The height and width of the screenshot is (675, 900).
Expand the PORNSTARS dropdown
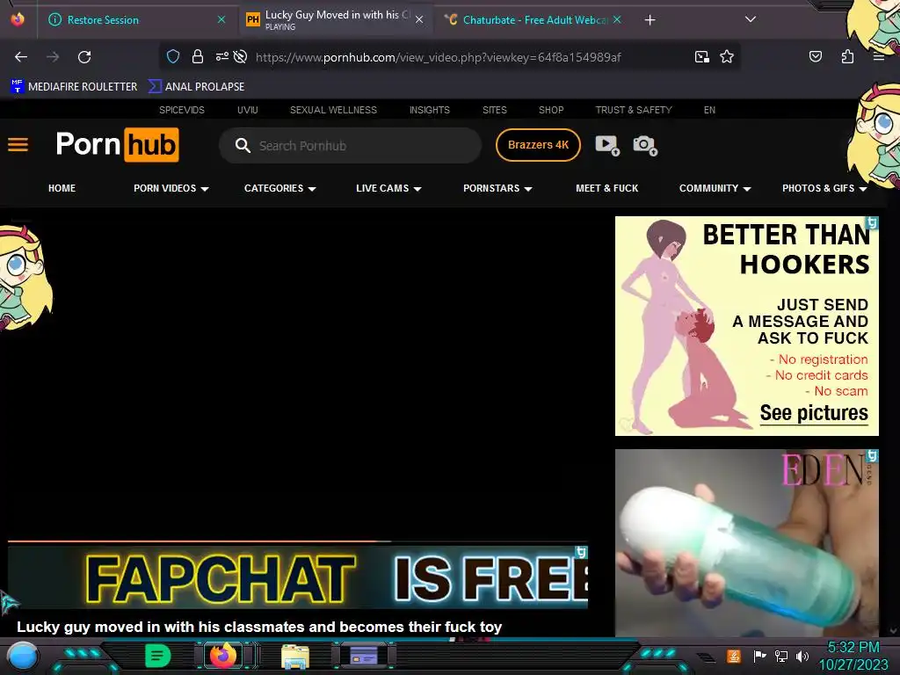point(497,188)
